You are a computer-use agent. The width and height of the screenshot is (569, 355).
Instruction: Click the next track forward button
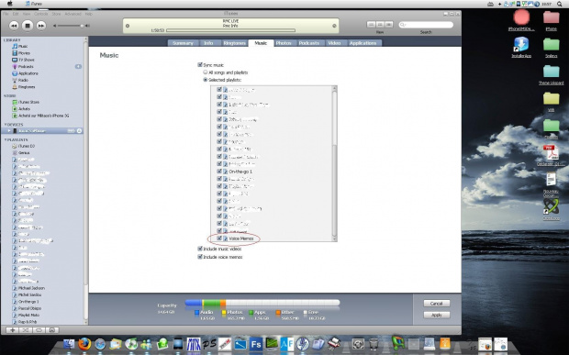(41, 26)
